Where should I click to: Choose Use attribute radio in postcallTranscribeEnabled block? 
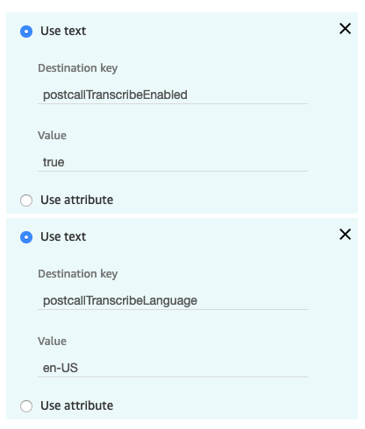pos(26,200)
